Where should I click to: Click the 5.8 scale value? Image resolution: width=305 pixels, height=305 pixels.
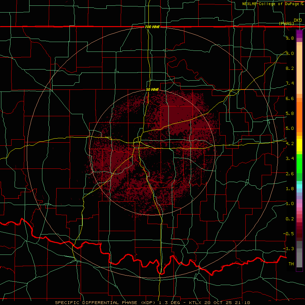[290, 114]
